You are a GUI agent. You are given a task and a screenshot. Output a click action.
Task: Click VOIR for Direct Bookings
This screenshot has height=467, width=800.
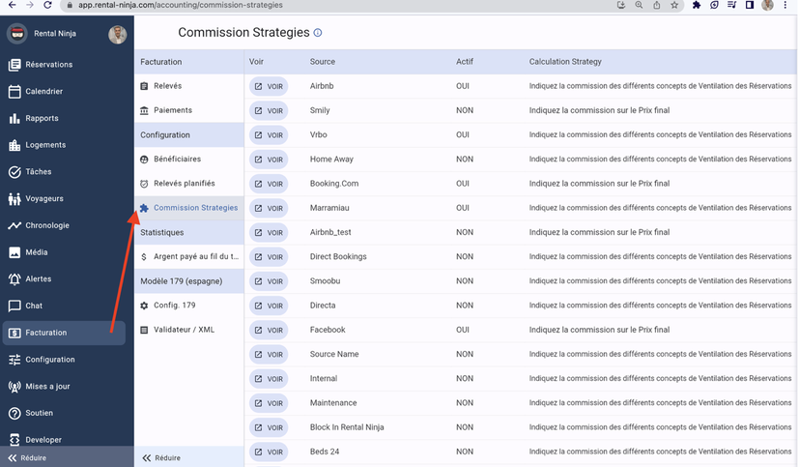pyautogui.click(x=269, y=257)
